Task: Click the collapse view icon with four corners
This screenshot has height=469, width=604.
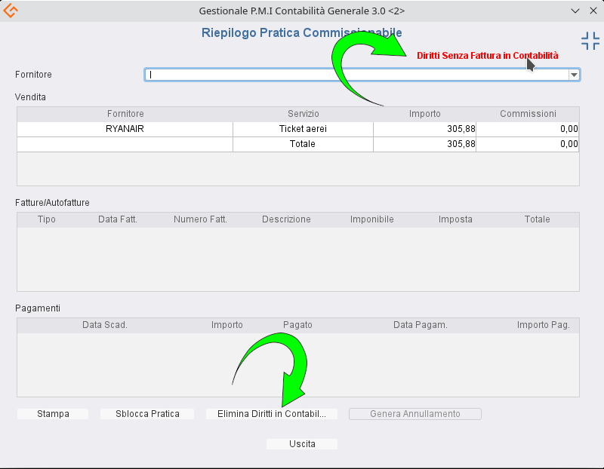Action: pyautogui.click(x=590, y=41)
